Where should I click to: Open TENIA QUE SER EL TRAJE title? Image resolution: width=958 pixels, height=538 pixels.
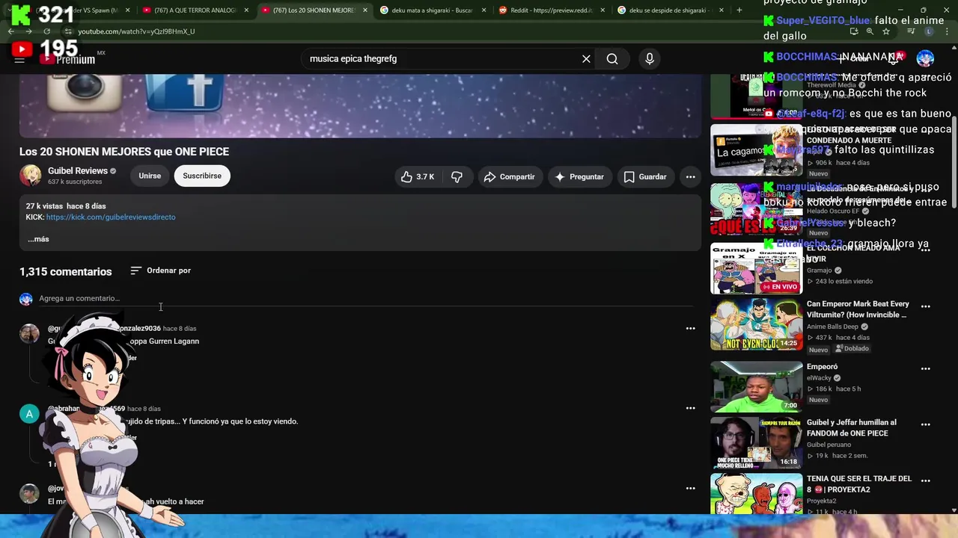(858, 483)
